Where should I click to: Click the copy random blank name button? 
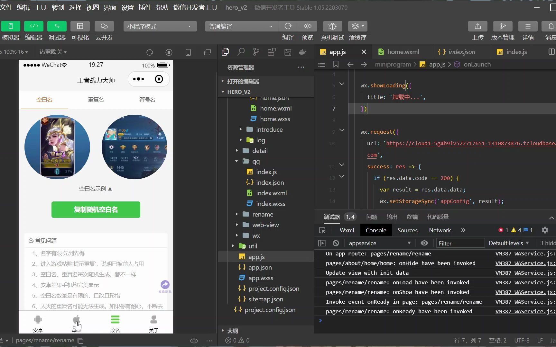coord(96,209)
